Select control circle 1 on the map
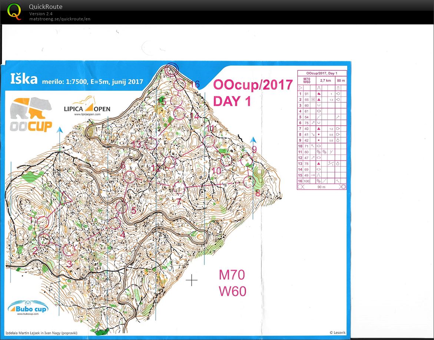 click(43, 222)
